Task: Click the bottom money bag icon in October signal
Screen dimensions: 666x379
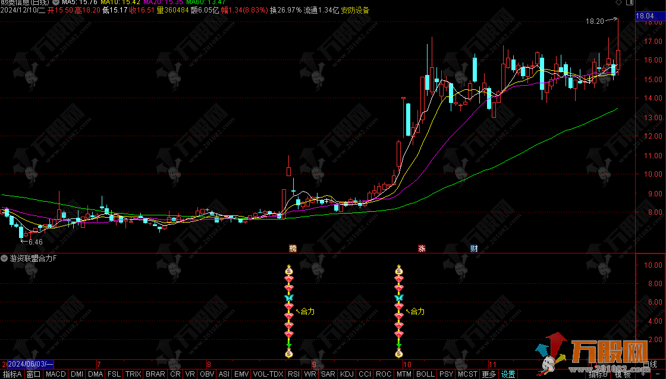Action: coord(399,353)
